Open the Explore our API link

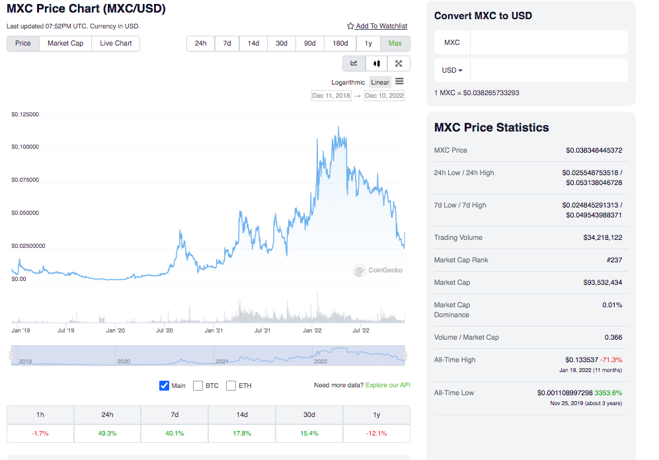(x=387, y=385)
